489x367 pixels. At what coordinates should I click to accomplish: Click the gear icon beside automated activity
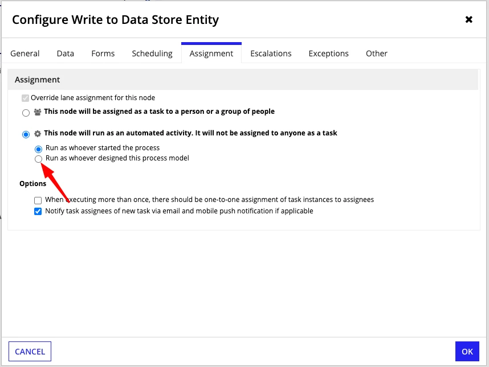coord(38,134)
